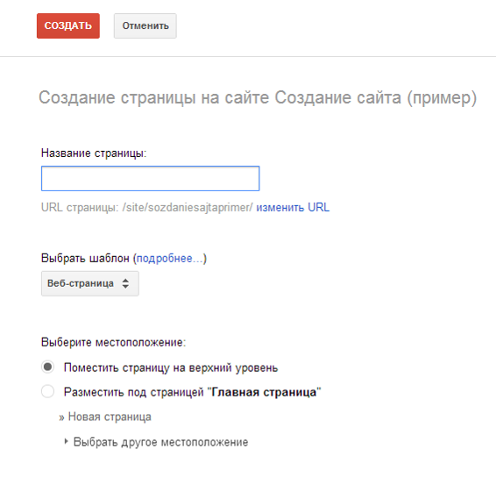The width and height of the screenshot is (496, 478).
Task: Click the red СОЗДАТЬ button
Action: tap(68, 25)
